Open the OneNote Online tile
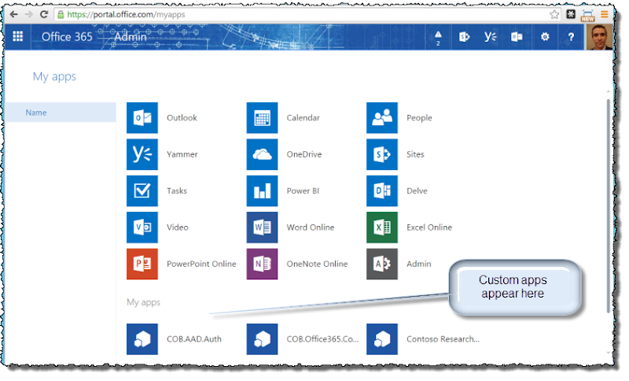This screenshot has width=629, height=381. [262, 264]
